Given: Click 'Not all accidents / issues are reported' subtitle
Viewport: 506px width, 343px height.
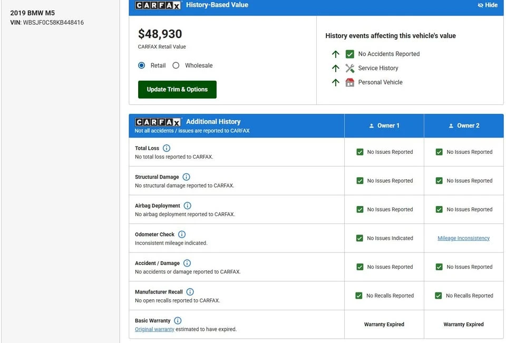Looking at the screenshot, I should pyautogui.click(x=192, y=131).
